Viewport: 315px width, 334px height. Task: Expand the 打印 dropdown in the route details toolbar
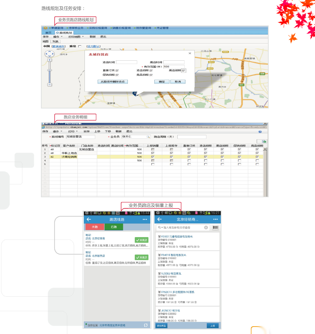click(x=73, y=131)
